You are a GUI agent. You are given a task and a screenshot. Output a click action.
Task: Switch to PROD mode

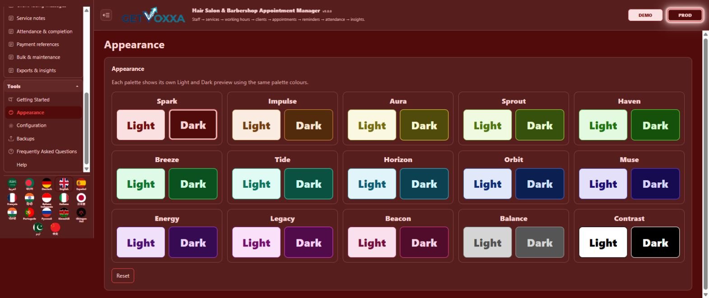pyautogui.click(x=685, y=15)
